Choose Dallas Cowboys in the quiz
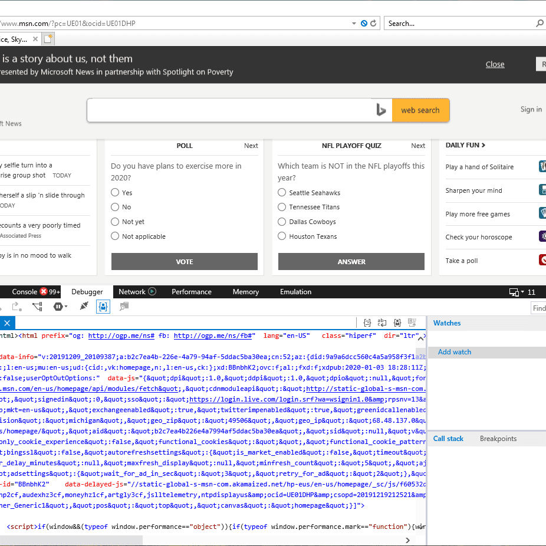 [282, 222]
